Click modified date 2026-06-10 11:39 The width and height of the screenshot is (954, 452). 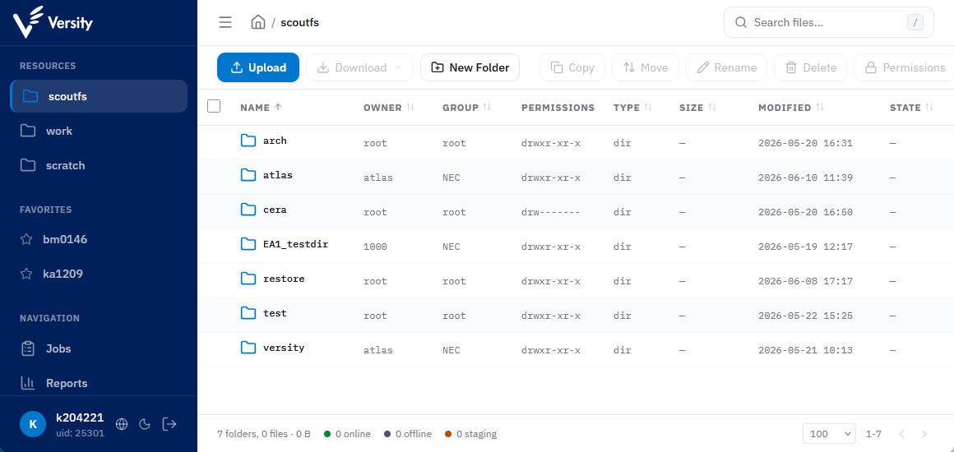click(805, 178)
